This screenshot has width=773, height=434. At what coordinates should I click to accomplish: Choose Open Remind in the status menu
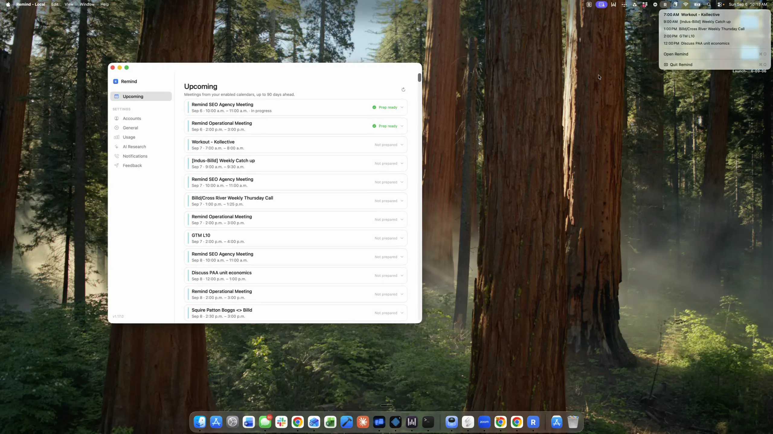pos(715,54)
